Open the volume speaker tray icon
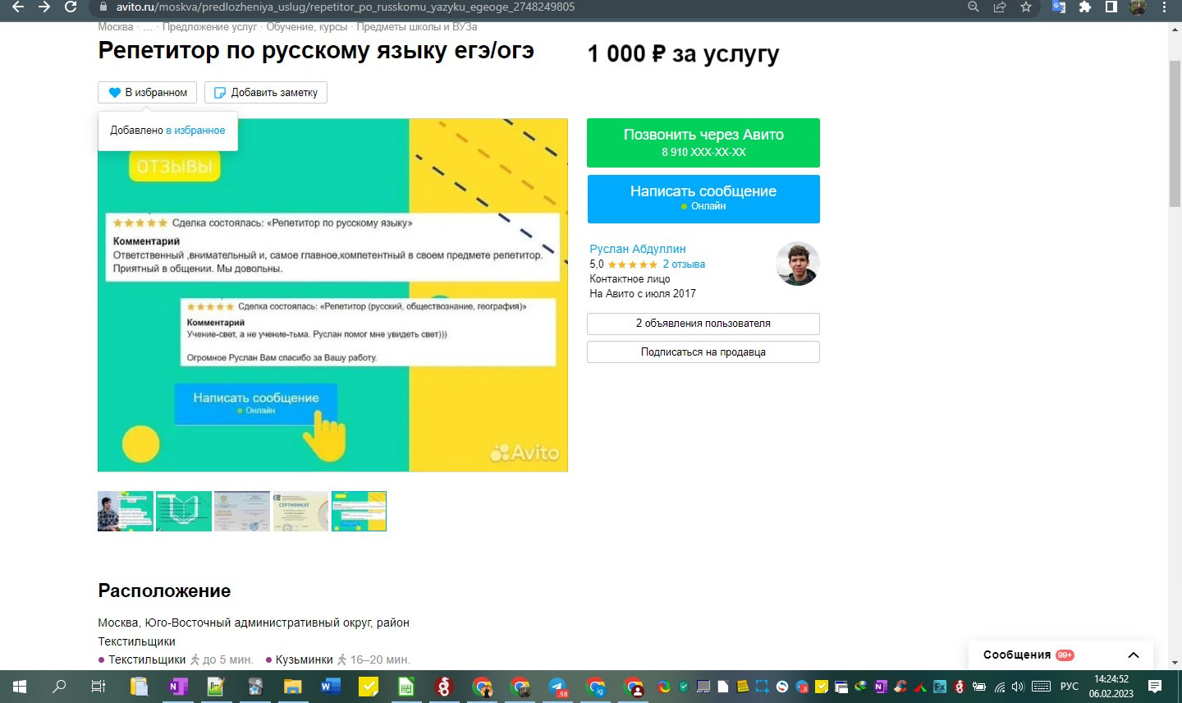The width and height of the screenshot is (1182, 703). point(1019,687)
